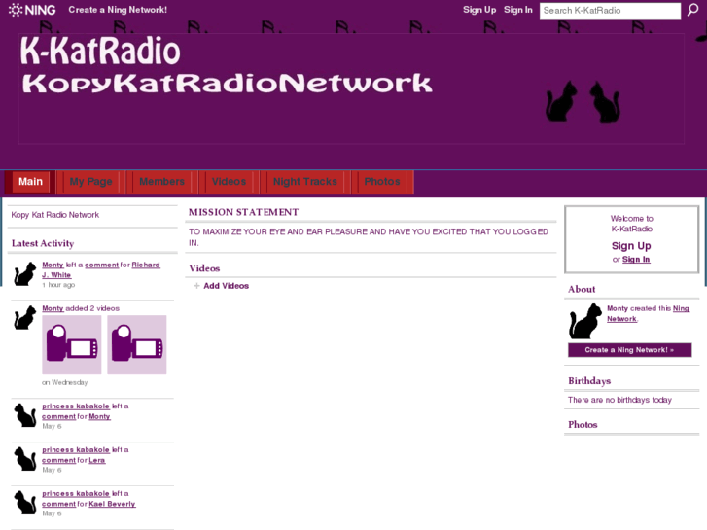Screen dimensions: 707x530
Task: Click Sign Up in the welcome box
Action: click(631, 246)
